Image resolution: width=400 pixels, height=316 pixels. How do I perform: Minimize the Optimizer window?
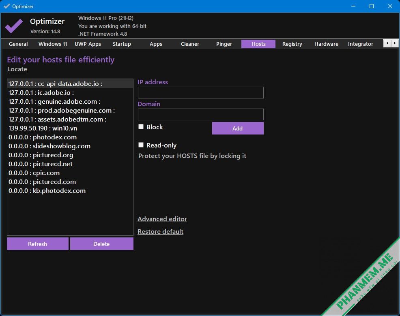[x=353, y=6]
